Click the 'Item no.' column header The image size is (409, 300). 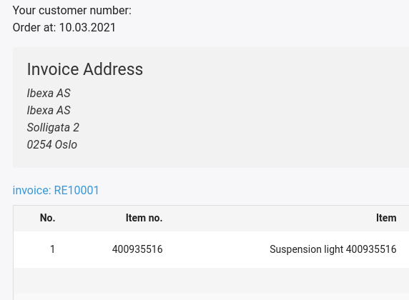[x=144, y=218]
